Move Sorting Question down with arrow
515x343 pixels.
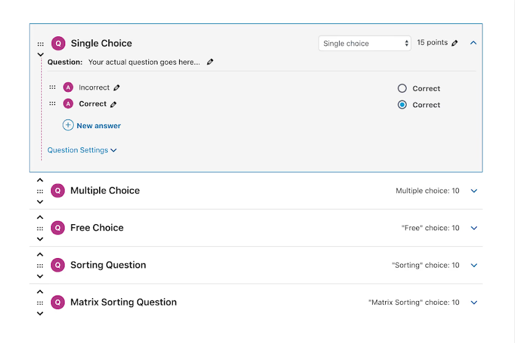pyautogui.click(x=40, y=276)
